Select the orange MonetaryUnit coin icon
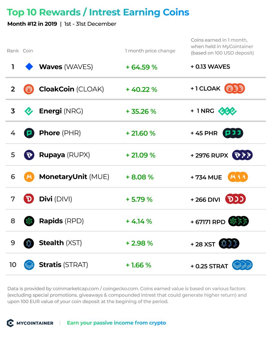Viewport: 275px width, 338px height. tap(29, 177)
